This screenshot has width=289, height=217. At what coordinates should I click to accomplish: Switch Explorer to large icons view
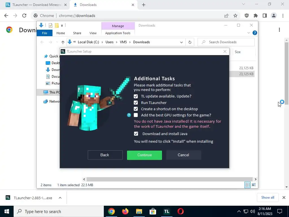(254, 185)
